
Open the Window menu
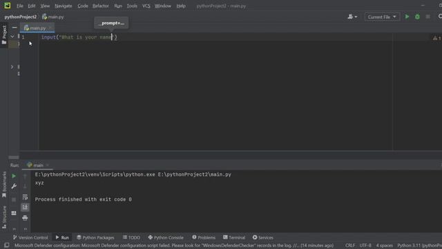[x=163, y=6]
